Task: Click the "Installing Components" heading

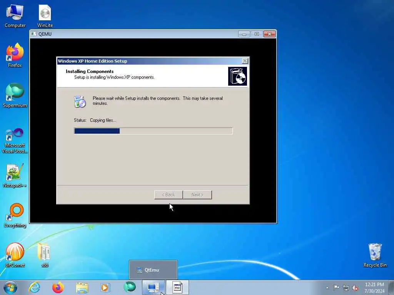Action: (x=90, y=71)
